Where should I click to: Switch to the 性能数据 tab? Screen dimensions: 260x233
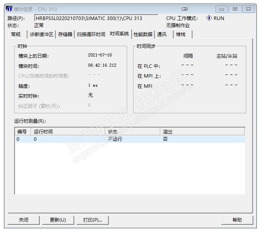coord(143,34)
